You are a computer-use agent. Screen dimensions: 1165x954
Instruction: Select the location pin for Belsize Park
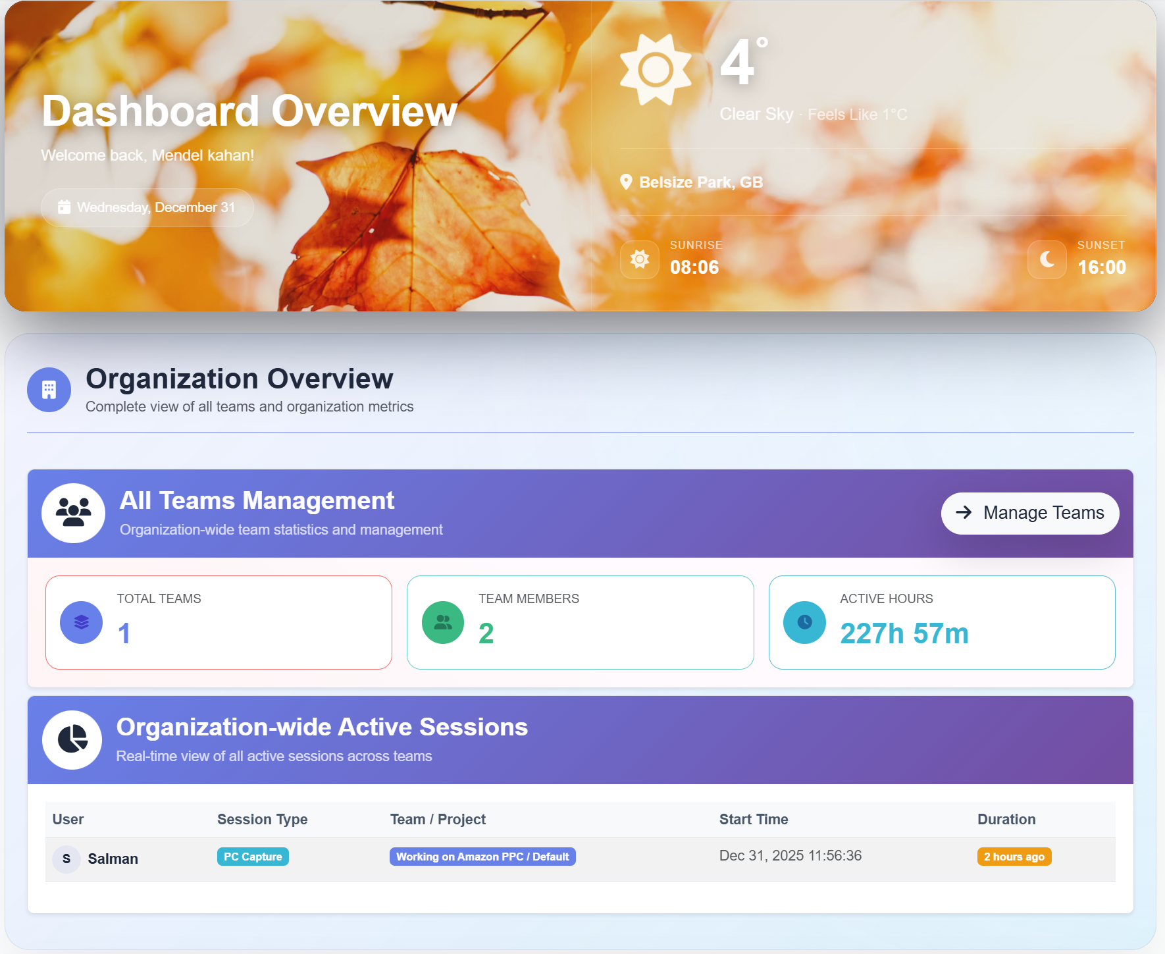tap(626, 181)
